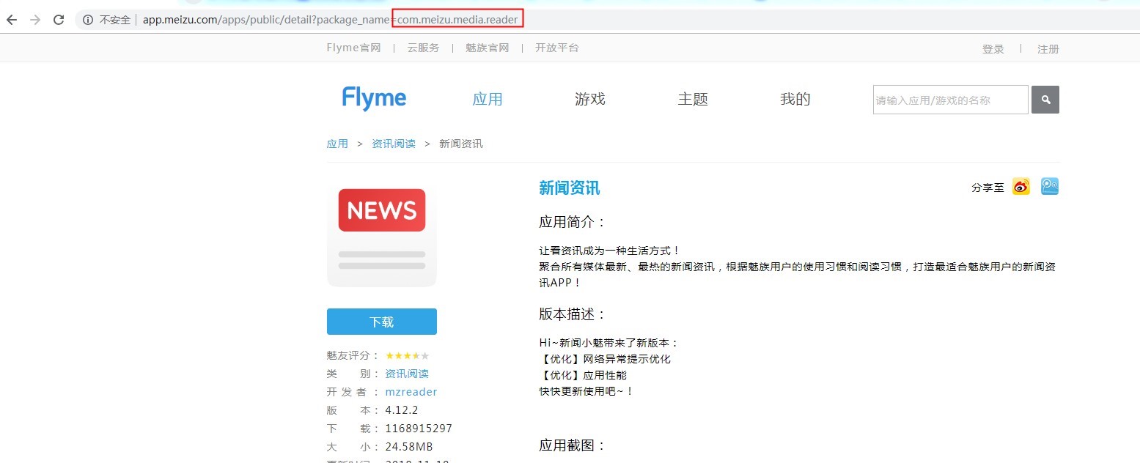1140x463 pixels.
Task: Reload the page with refresh icon
Action: click(x=59, y=20)
